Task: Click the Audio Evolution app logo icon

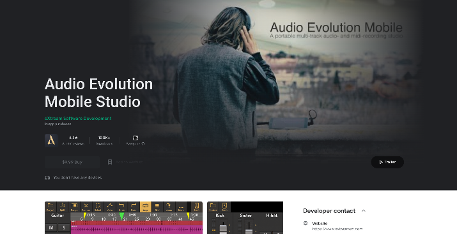Action: [x=51, y=140]
